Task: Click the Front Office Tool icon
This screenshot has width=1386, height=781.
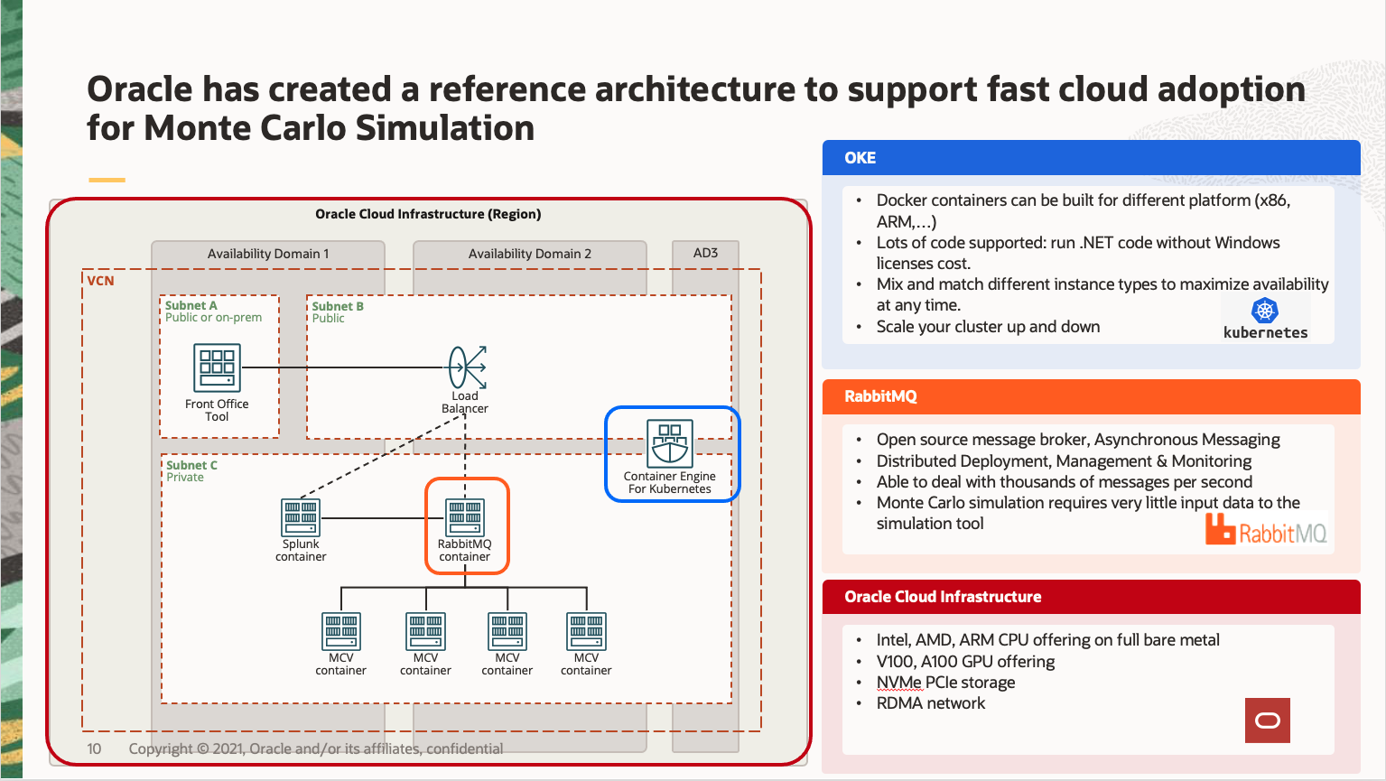Action: pyautogui.click(x=218, y=368)
